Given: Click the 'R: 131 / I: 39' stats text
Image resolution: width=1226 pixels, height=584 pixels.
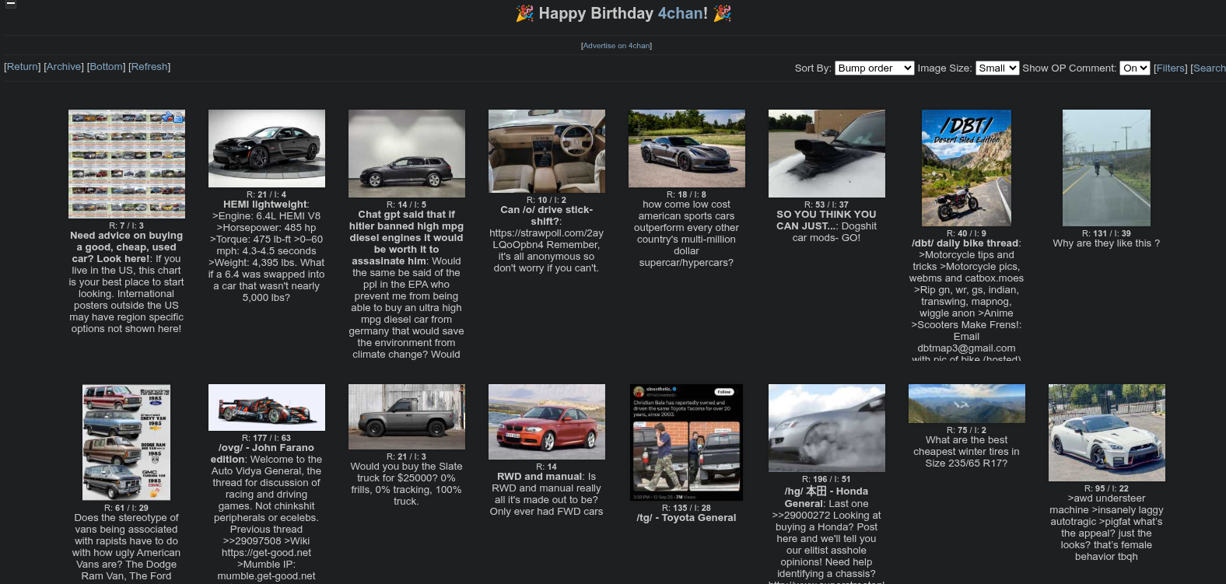Looking at the screenshot, I should click(1106, 233).
